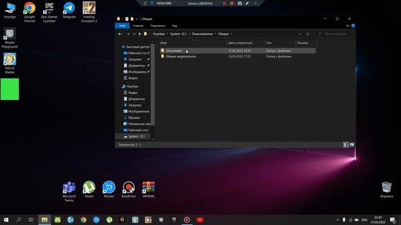Refresh the current folder

308,34
